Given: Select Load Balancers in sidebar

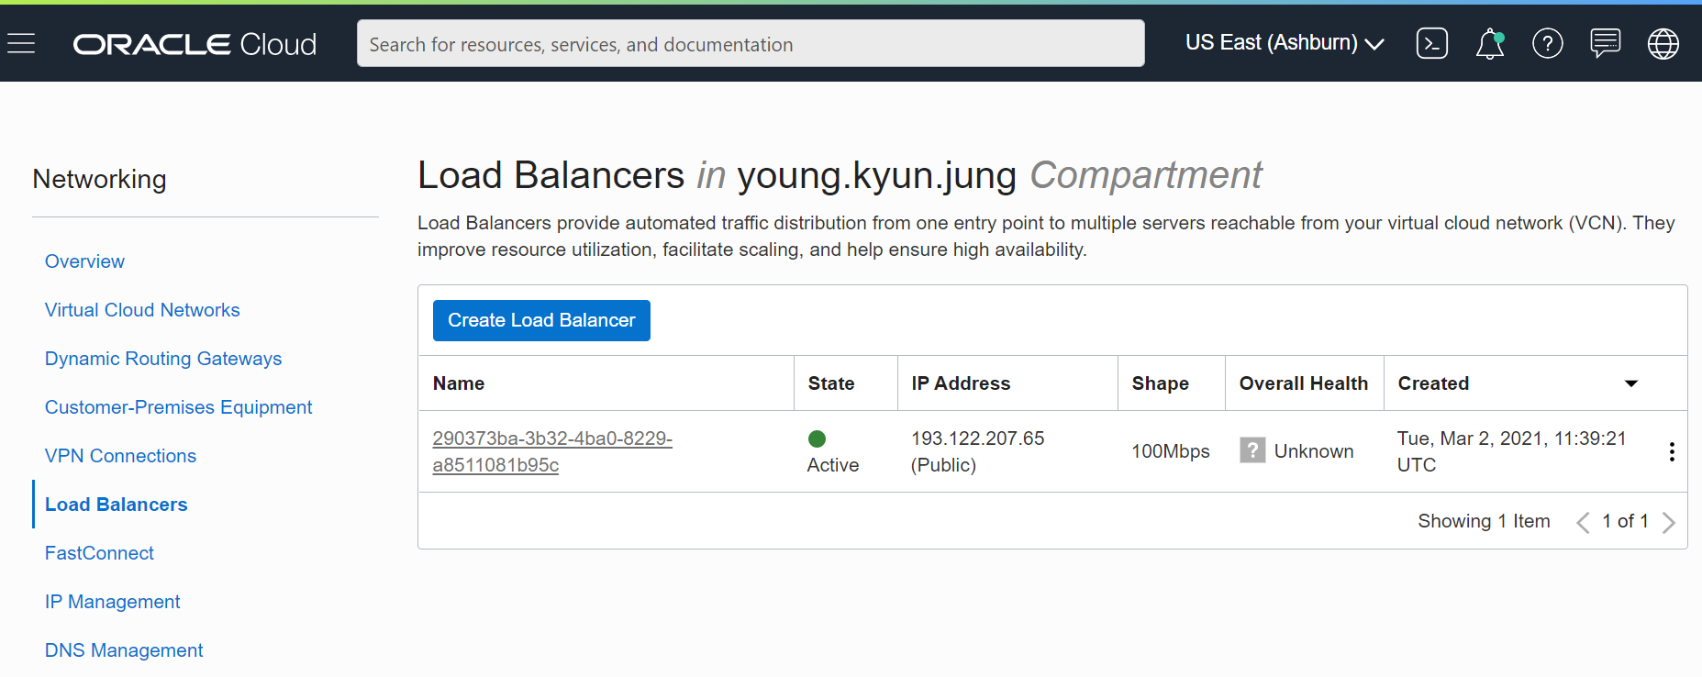Looking at the screenshot, I should 117,505.
